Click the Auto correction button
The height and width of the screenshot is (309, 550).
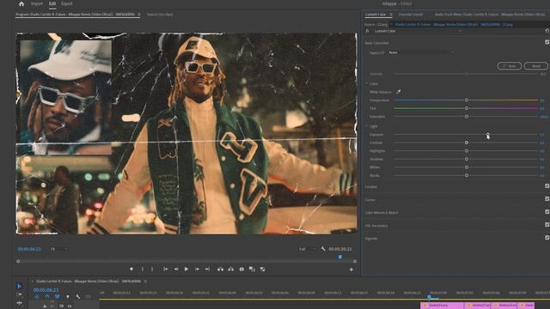pos(510,66)
